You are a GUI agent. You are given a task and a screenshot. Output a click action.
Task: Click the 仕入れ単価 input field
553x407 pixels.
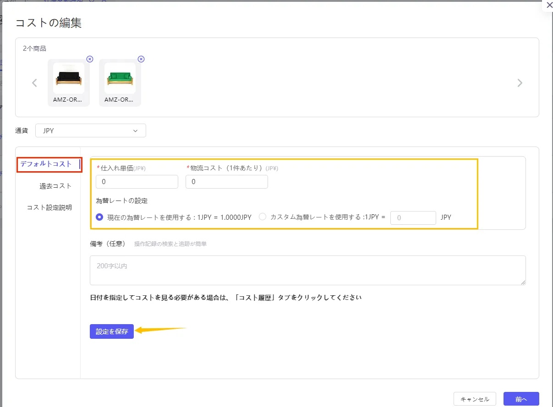point(137,182)
